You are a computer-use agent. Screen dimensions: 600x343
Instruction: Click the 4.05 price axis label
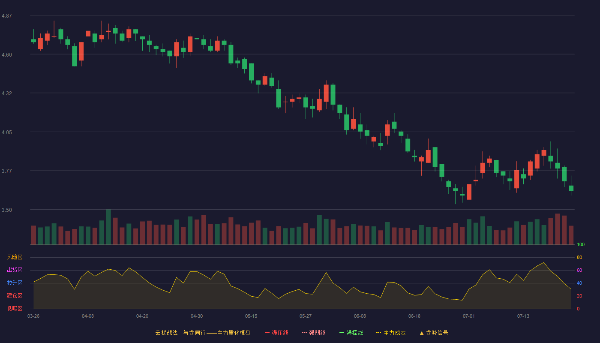click(x=7, y=132)
